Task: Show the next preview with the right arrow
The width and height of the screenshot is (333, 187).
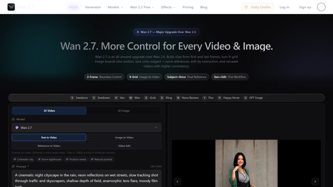Action: pyautogui.click(x=315, y=182)
